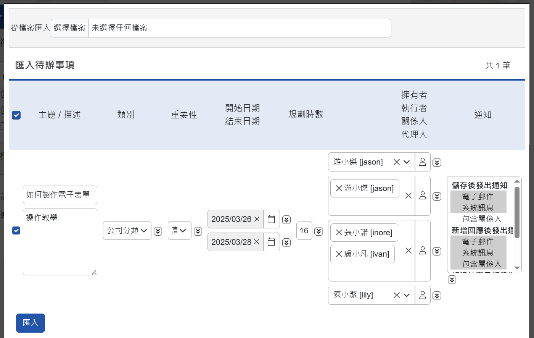Click the 未選擇任何檔案 file input area
Image resolution: width=534 pixels, height=338 pixels.
[x=240, y=28]
